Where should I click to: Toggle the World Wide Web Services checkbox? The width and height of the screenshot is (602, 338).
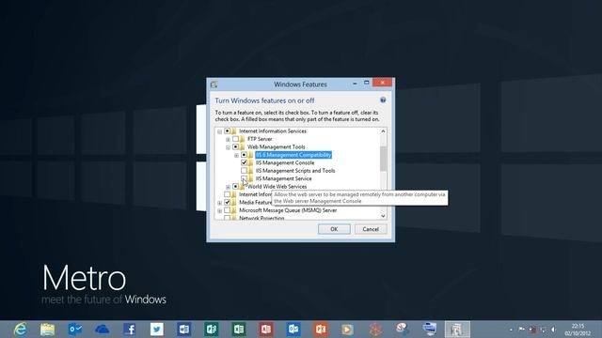[235, 186]
